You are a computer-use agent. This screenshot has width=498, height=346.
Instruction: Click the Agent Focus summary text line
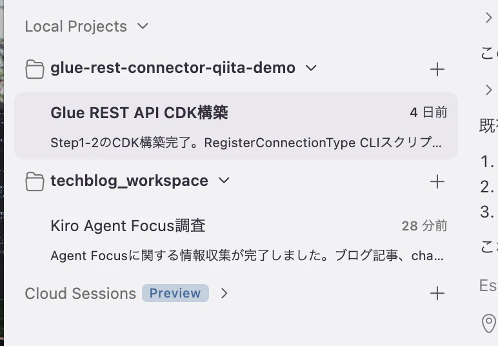coord(247,256)
